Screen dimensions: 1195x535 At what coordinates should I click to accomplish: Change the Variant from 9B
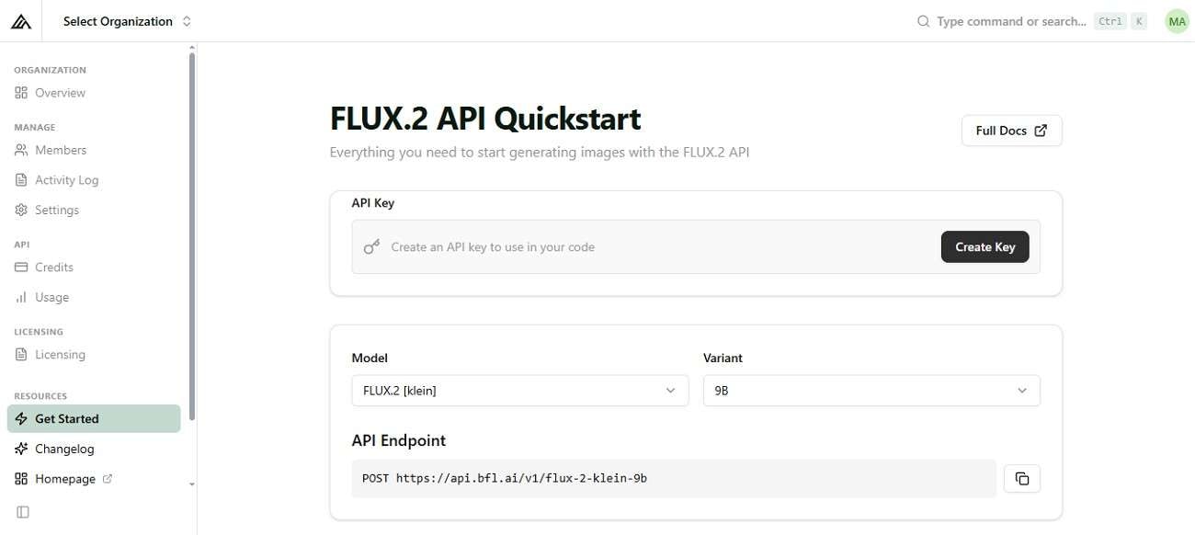point(870,390)
